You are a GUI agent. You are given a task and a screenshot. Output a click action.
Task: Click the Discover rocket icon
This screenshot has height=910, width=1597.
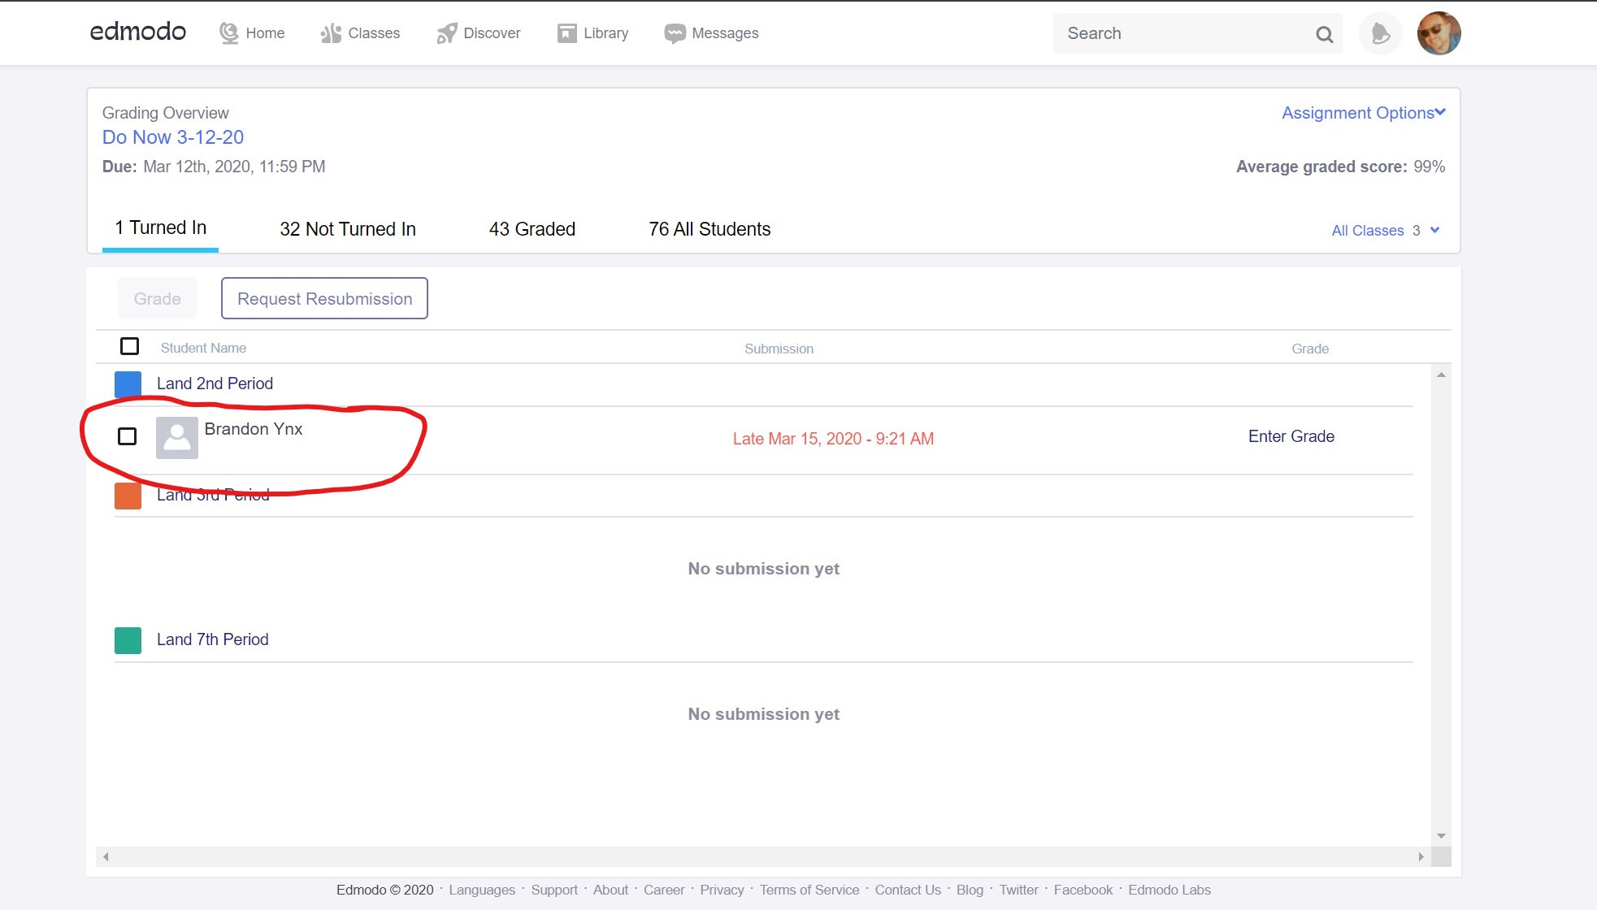click(x=446, y=33)
